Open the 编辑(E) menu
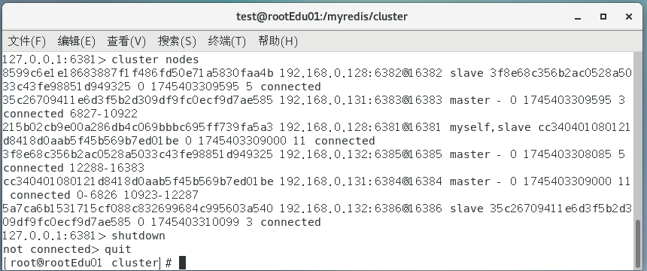Image resolution: width=647 pixels, height=271 pixels. [x=76, y=41]
